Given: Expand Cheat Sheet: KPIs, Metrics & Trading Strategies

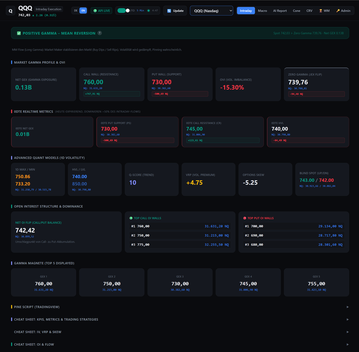Looking at the screenshot, I should [x=180, y=319].
